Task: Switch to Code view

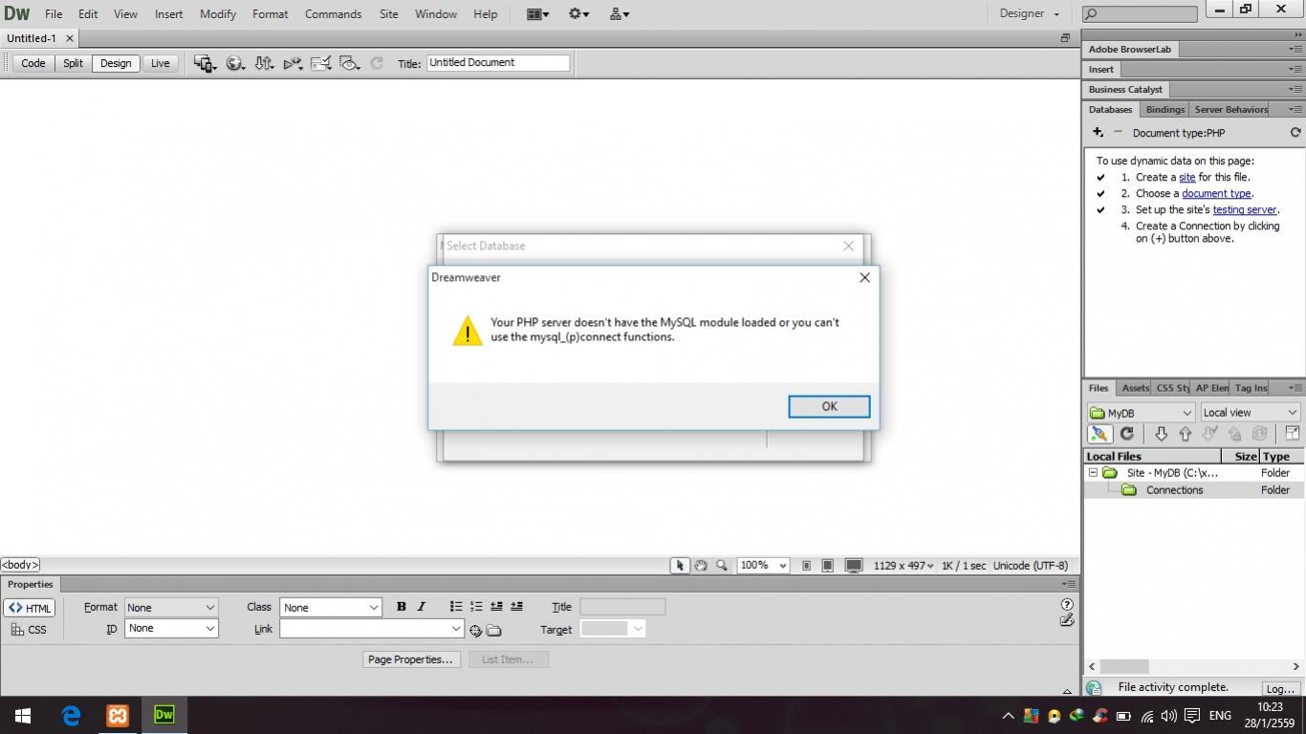Action: [x=33, y=63]
